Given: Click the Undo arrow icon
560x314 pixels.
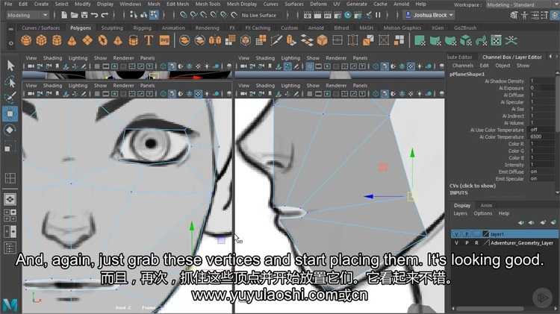Looking at the screenshot, I should tap(94, 15).
